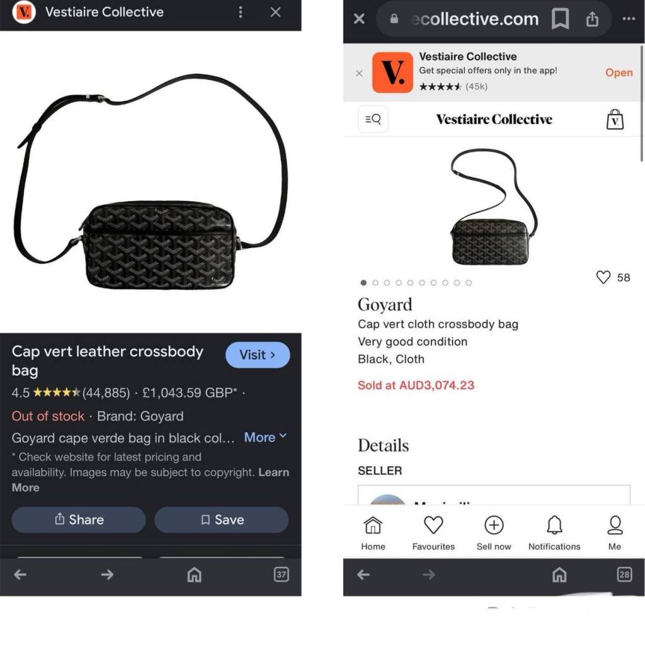The height and width of the screenshot is (645, 645).
Task: Dismiss the Vestiaire Collective app banner
Action: (x=359, y=73)
